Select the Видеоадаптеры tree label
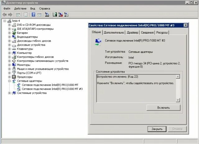The image size is (199, 144). [x=27, y=37]
